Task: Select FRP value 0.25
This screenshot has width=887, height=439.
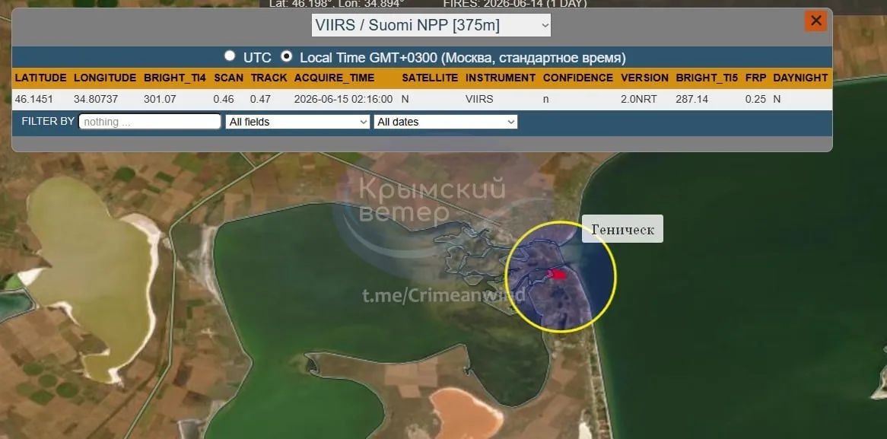Action: 755,100
